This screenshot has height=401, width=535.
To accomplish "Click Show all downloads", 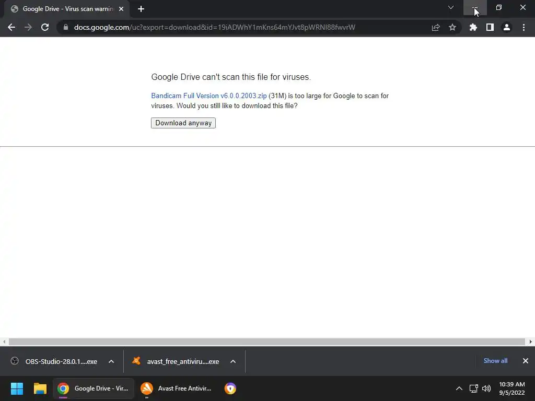I will (495, 361).
